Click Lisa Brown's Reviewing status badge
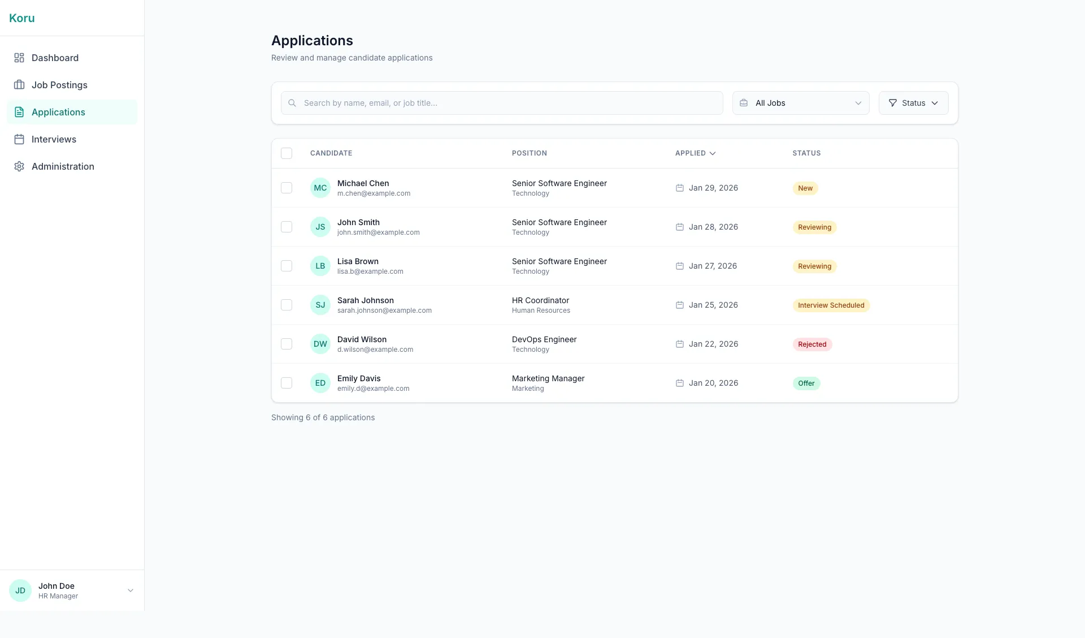The width and height of the screenshot is (1085, 638). 814,266
